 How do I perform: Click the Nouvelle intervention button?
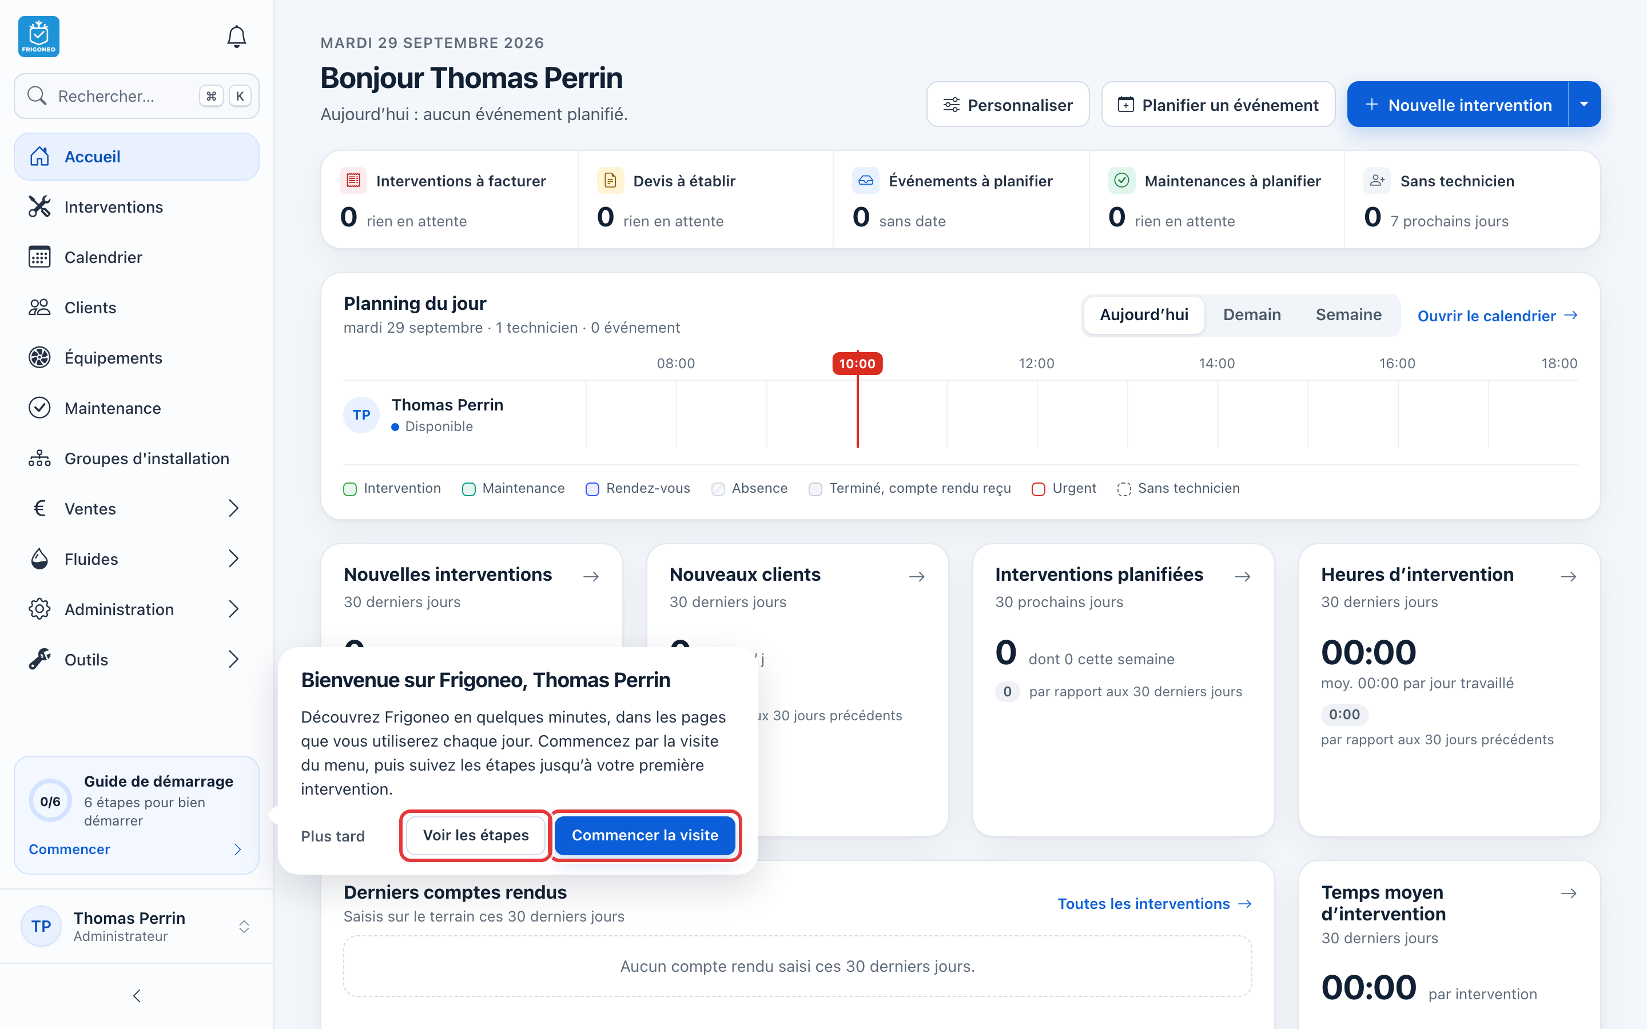(x=1458, y=104)
